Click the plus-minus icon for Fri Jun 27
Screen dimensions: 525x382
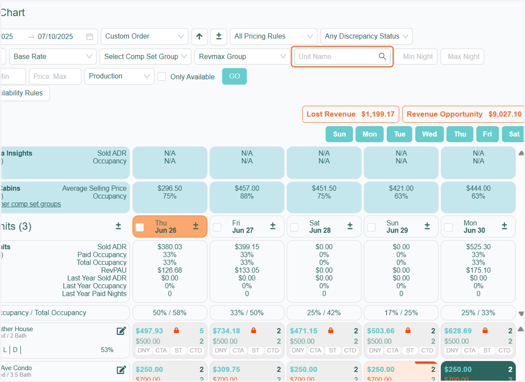(273, 226)
